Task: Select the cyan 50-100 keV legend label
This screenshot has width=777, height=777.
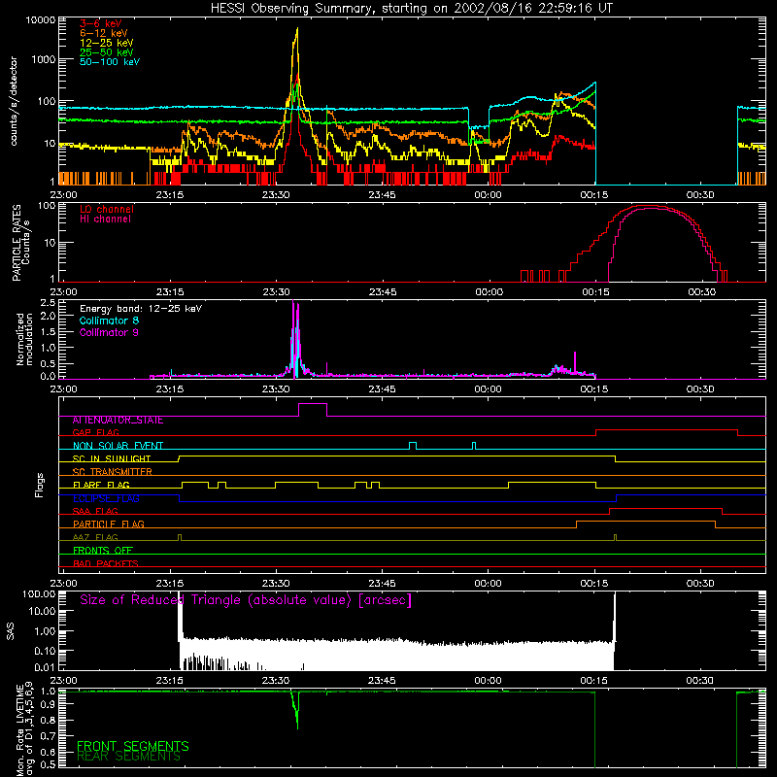Action: click(110, 62)
